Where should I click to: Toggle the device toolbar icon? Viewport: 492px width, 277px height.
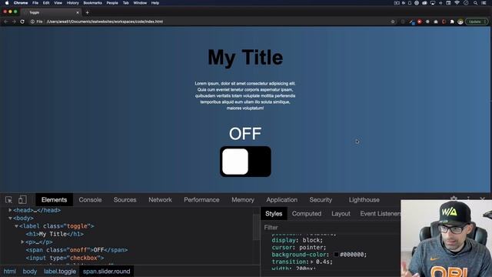coord(22,200)
